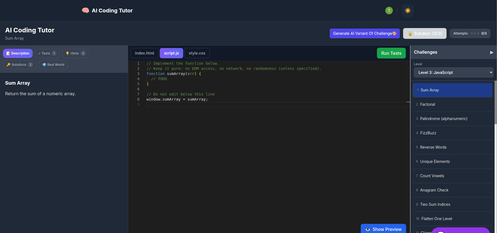Switch to the index.html file tab
Viewport: 497px width, 233px height.
tap(144, 53)
